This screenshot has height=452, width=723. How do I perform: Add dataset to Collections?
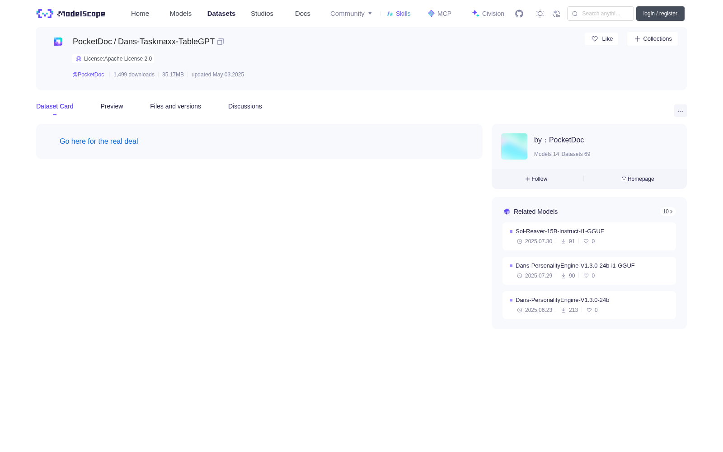(x=653, y=39)
